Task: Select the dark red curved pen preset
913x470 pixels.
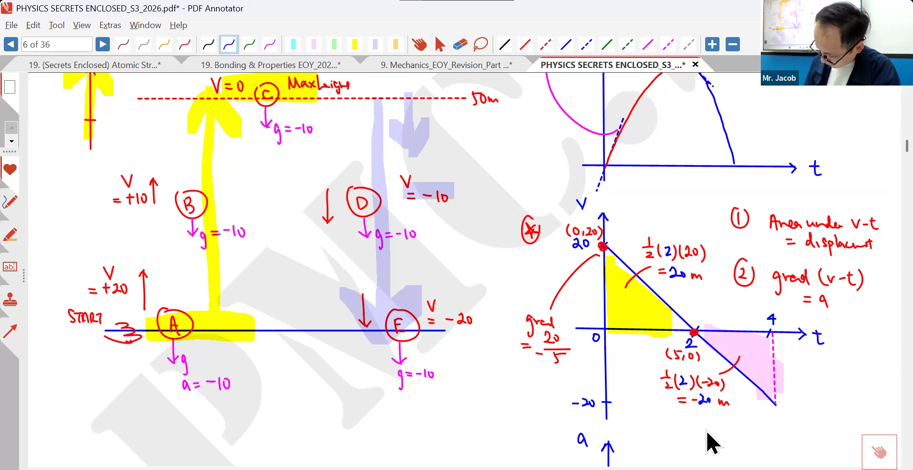Action: pos(123,45)
